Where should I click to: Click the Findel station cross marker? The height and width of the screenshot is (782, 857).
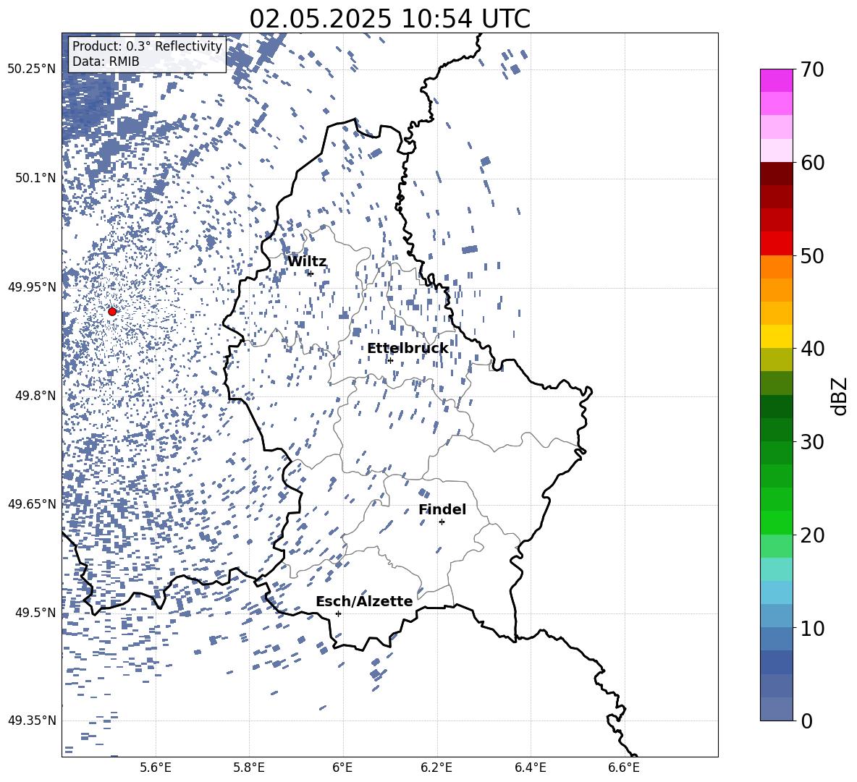(x=442, y=522)
